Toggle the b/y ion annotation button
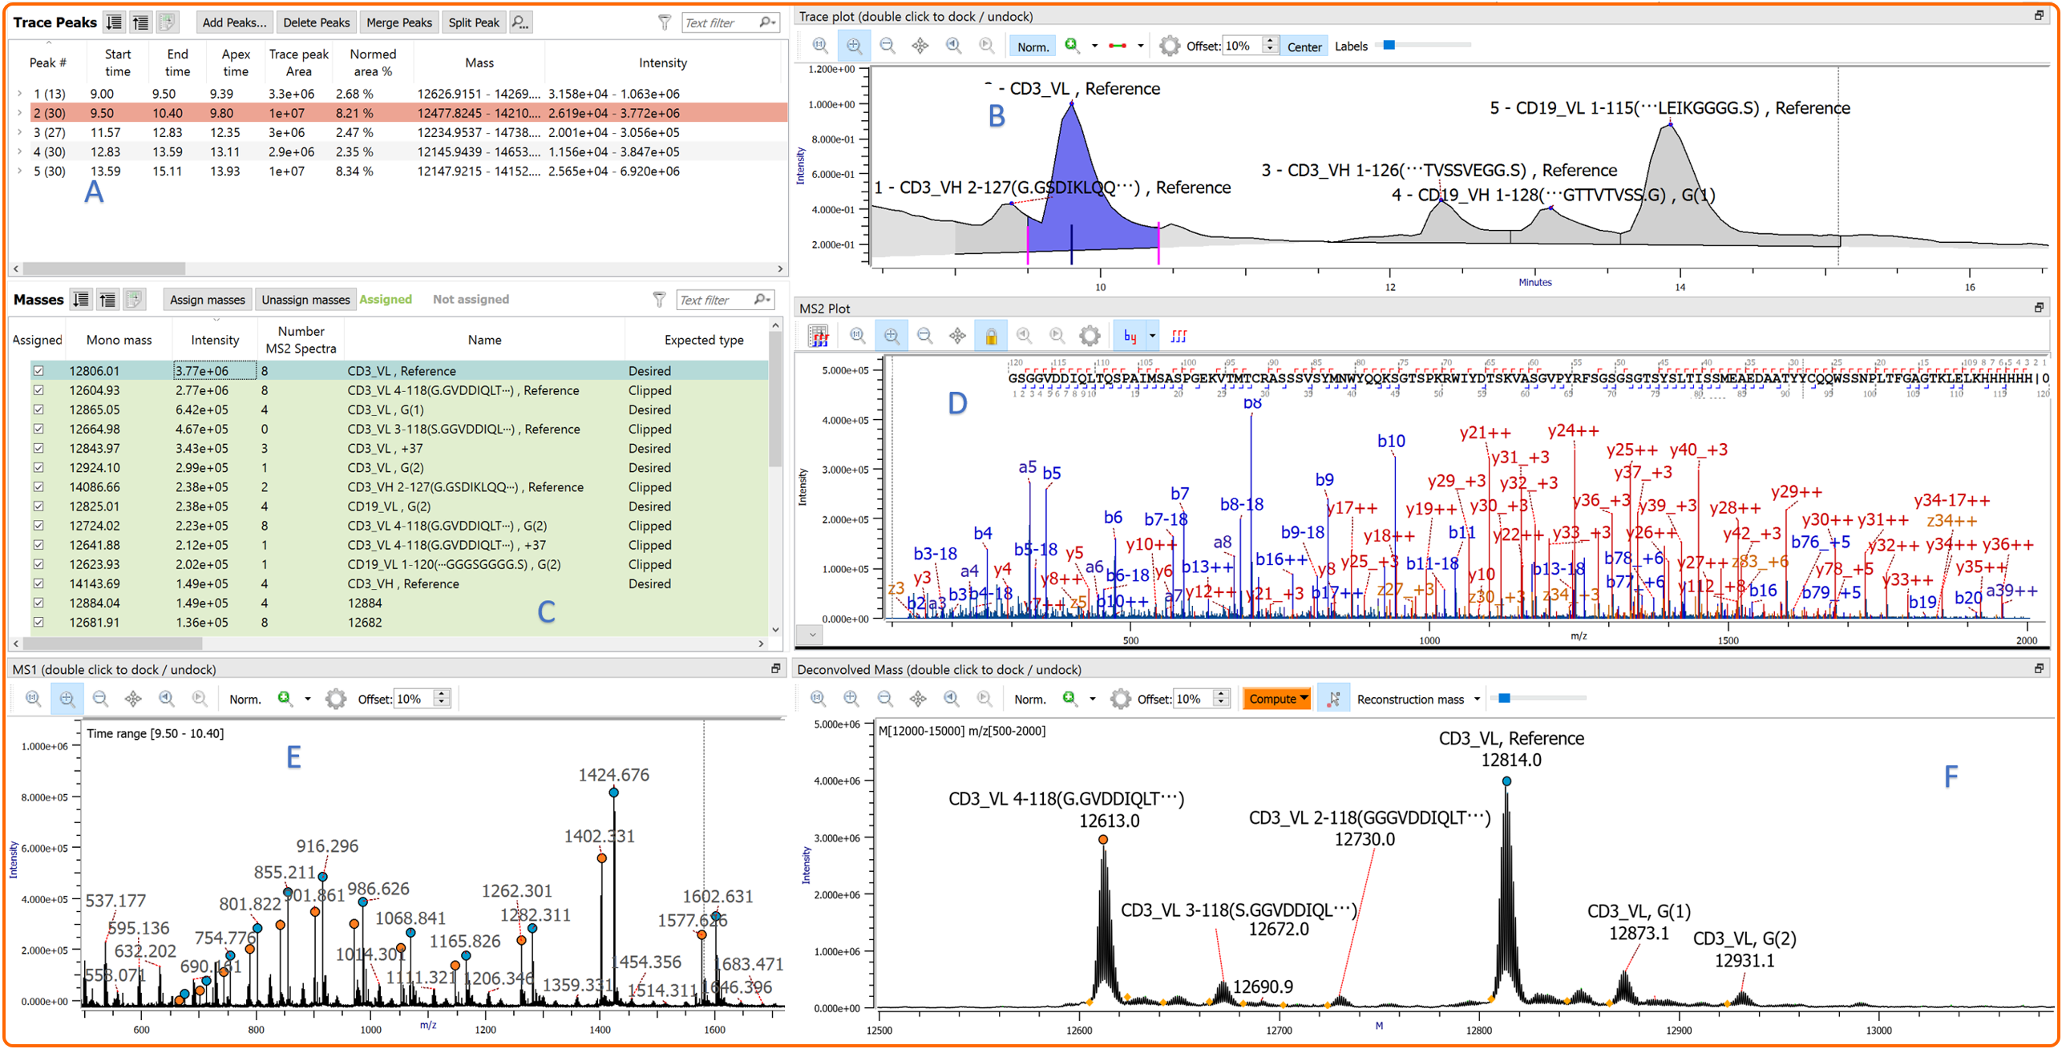Screen dimensions: 2066x1053 [x=1130, y=336]
